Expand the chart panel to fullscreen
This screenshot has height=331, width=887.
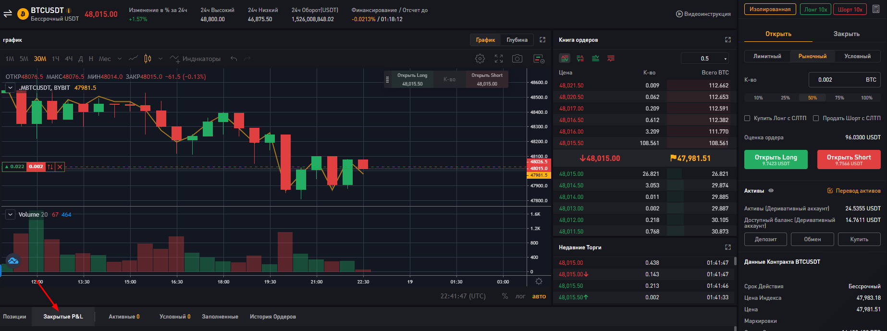(542, 40)
